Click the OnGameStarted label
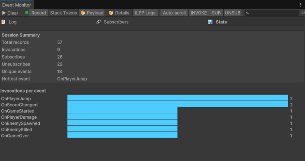This screenshot has width=305, height=161. click(18, 111)
